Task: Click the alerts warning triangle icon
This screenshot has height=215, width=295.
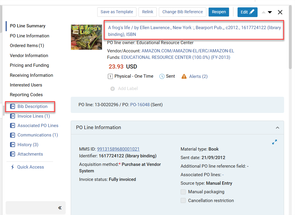Action: [x=184, y=76]
